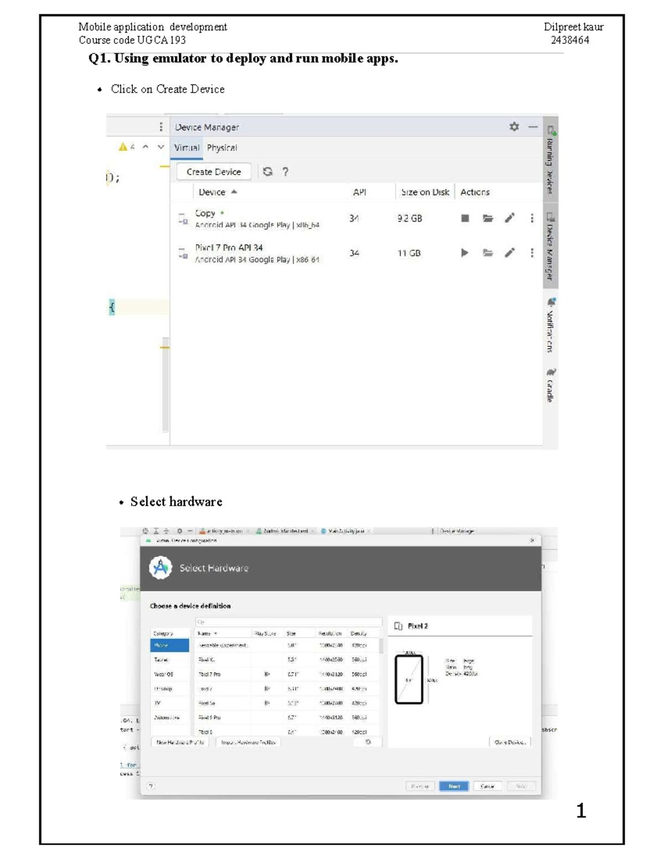Go to next highlighted problem arrow

161,147
